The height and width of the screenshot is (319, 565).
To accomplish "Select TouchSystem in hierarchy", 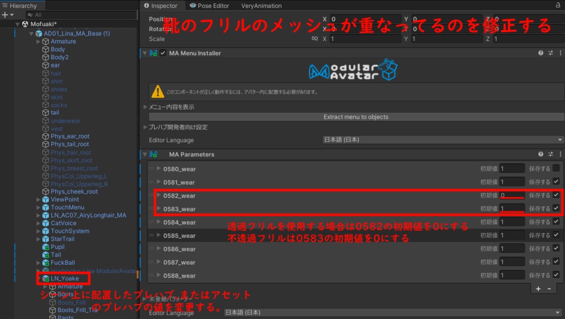I will pyautogui.click(x=70, y=231).
